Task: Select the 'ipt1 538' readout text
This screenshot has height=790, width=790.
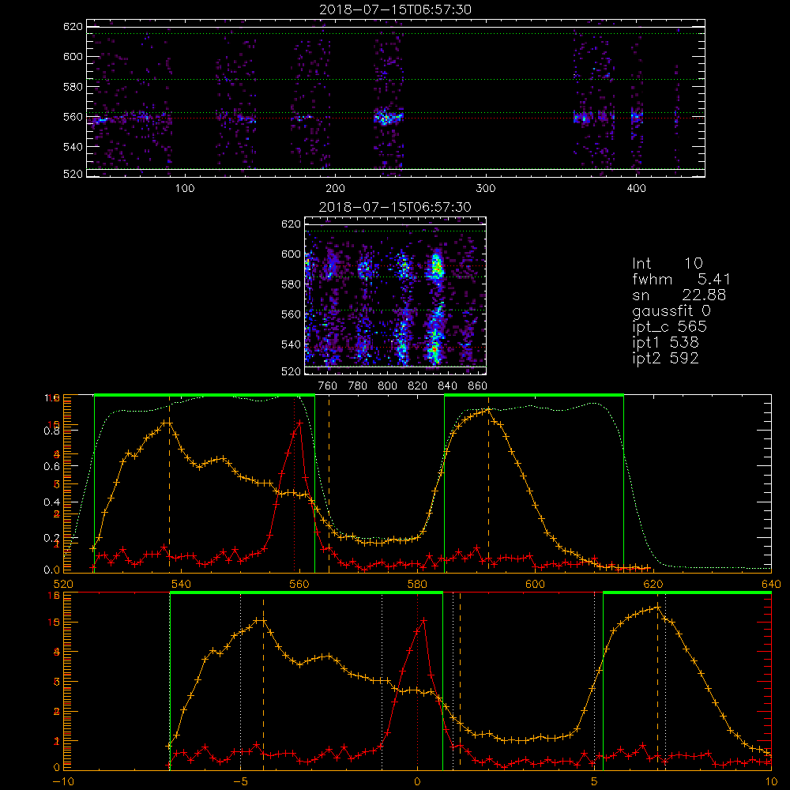Action: [665, 343]
